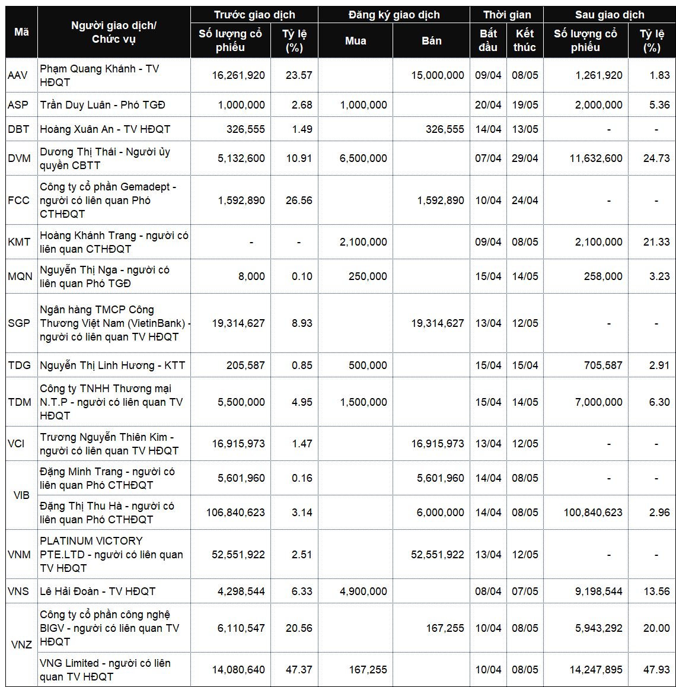The width and height of the screenshot is (676, 687).
Task: Select the 'Sau giao dịch' header cell
Action: tap(609, 15)
